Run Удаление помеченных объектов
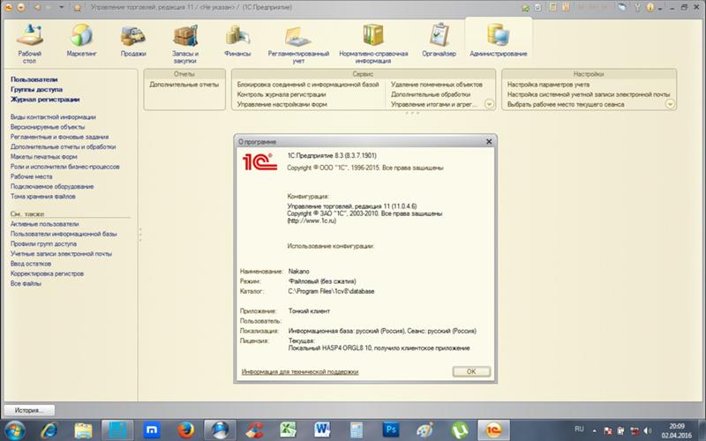 coord(437,84)
